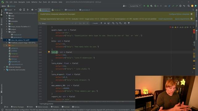Expand all icon in Project panel

click(24, 10)
